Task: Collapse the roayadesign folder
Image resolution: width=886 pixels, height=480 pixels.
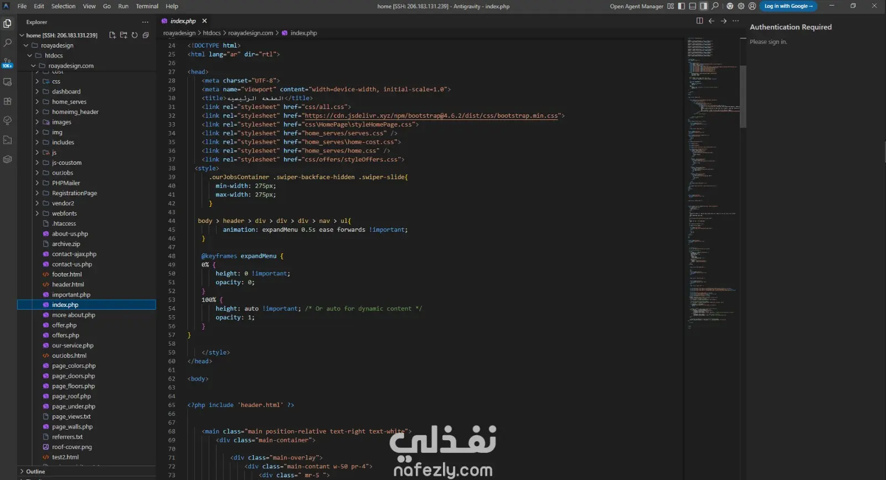Action: [x=26, y=45]
